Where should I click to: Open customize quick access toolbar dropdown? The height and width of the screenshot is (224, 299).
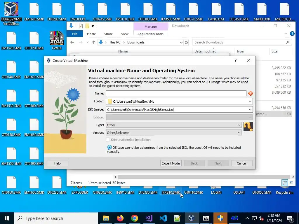point(93,26)
